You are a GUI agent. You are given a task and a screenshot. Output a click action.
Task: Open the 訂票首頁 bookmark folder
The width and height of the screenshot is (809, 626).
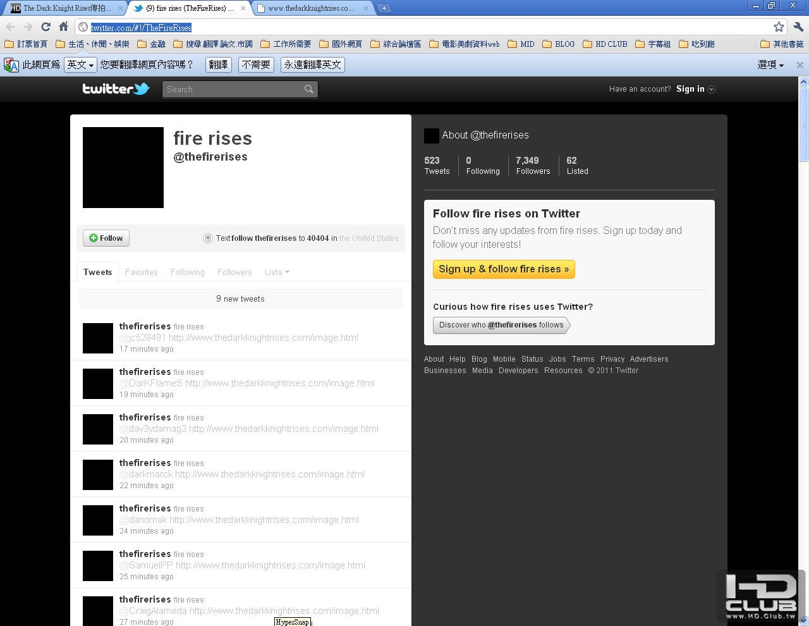tap(26, 44)
